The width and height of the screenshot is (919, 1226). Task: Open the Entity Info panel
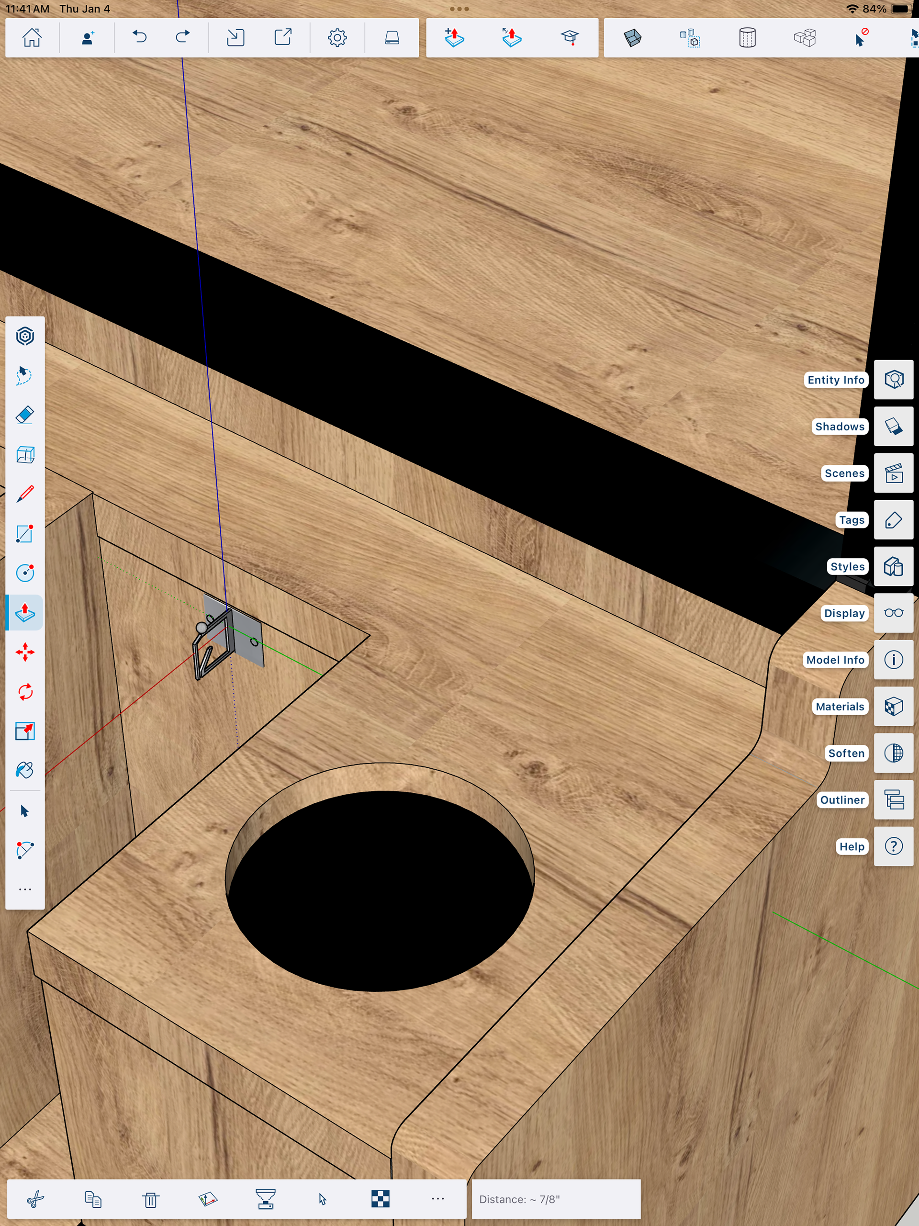pyautogui.click(x=893, y=380)
